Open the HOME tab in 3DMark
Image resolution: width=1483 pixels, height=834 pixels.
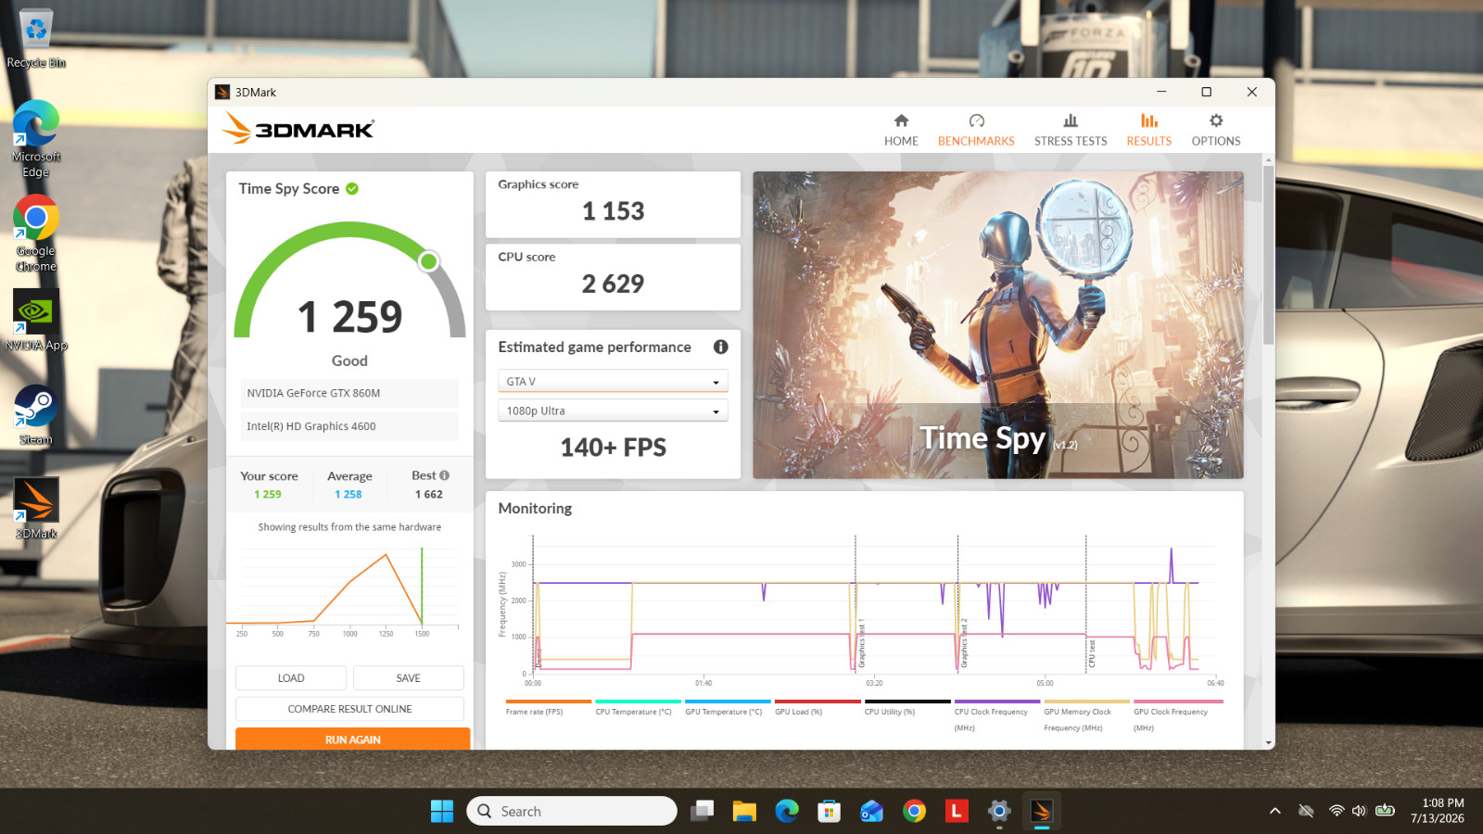(x=901, y=131)
